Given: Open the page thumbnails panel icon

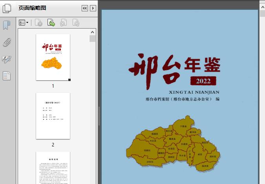Looking at the screenshot, I should click(x=7, y=8).
